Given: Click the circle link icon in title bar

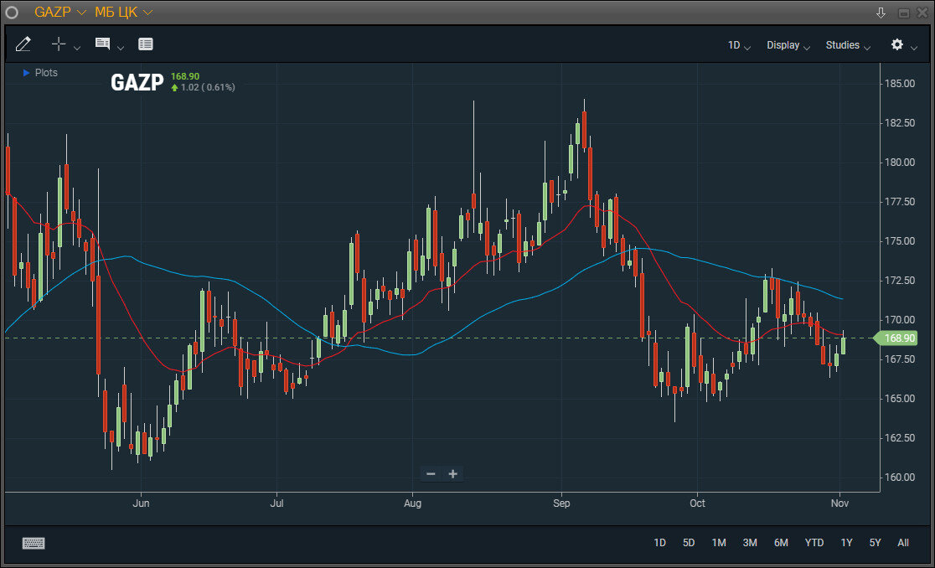Looking at the screenshot, I should click(12, 13).
